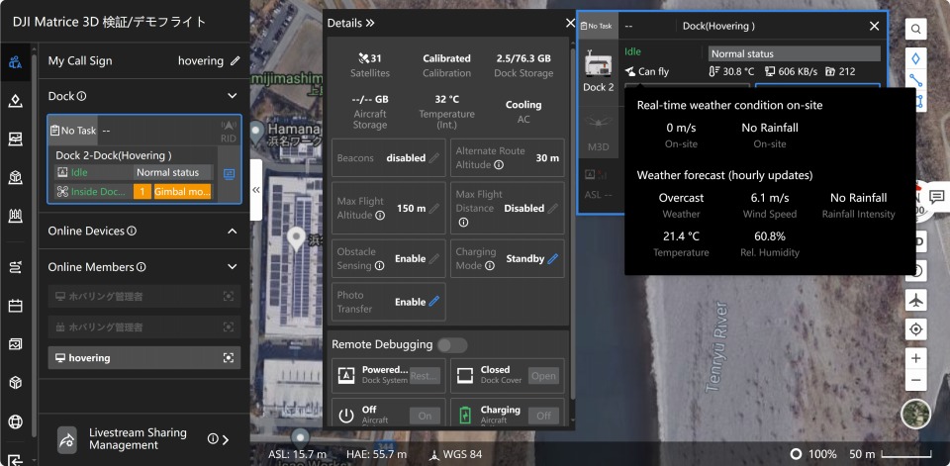Screen dimensions: 950x466
Task: Open the Dock Cover
Action: 543,376
